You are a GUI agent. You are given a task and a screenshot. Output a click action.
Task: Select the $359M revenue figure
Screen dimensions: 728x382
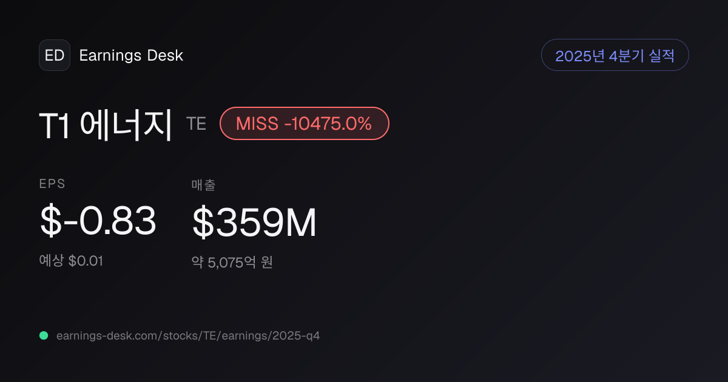(x=254, y=223)
